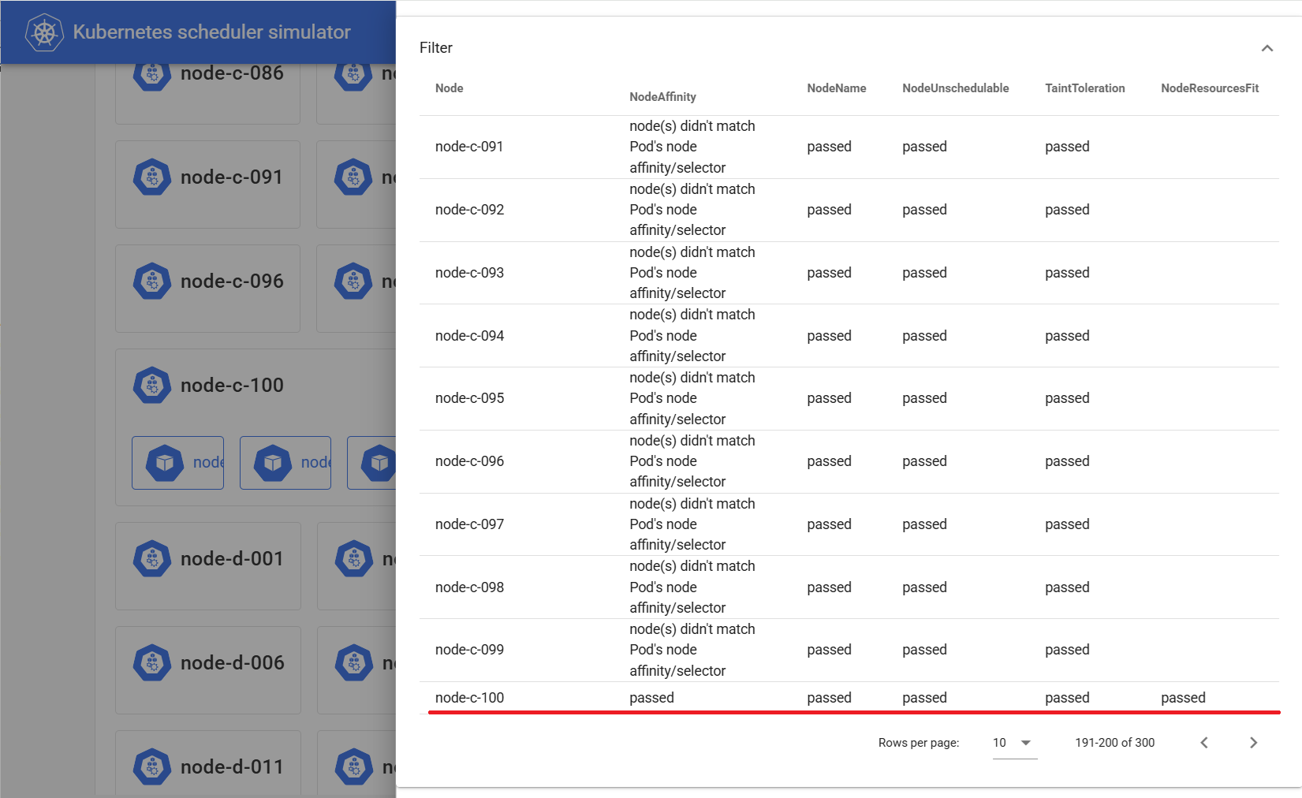
Task: Open the node-d-001 card title
Action: click(232, 559)
